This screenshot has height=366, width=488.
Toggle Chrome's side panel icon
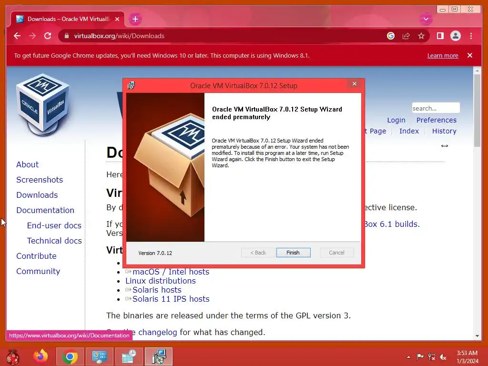[x=440, y=36]
